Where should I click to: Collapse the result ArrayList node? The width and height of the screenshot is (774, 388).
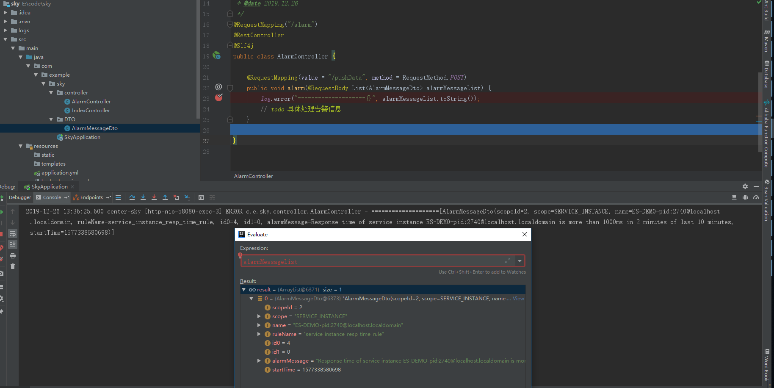(x=244, y=290)
